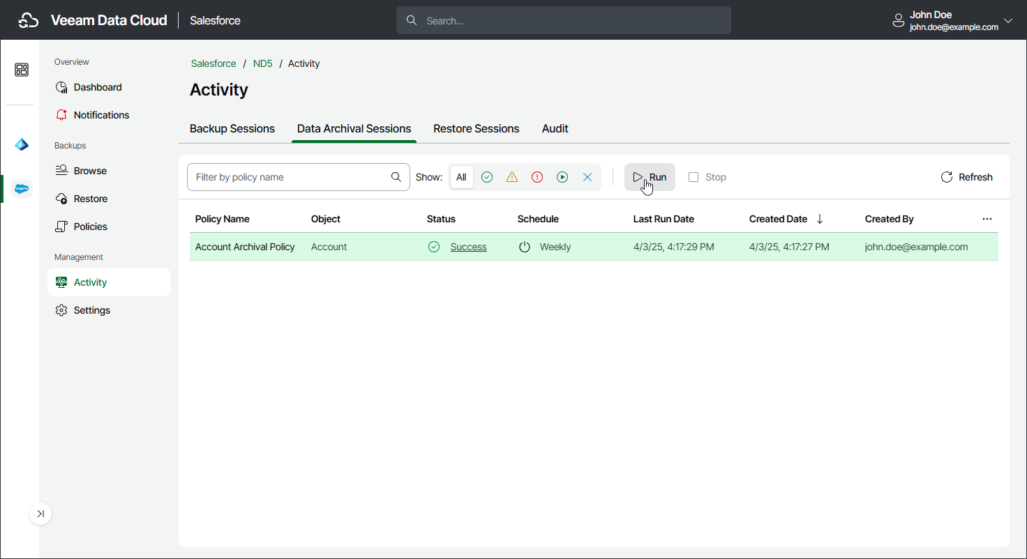Click the Veeam Data Cloud logo icon
This screenshot has width=1027, height=559.
click(28, 20)
